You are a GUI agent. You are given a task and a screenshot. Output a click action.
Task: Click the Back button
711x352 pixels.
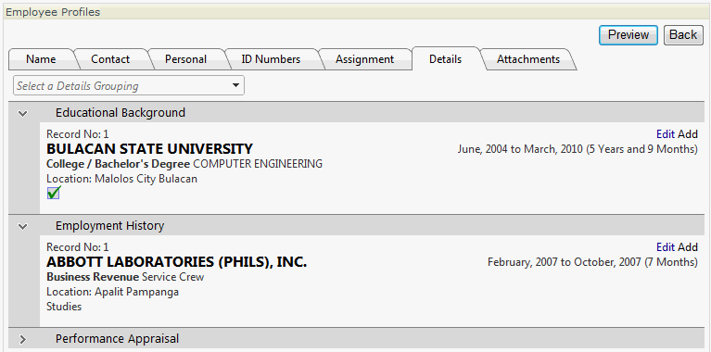683,35
